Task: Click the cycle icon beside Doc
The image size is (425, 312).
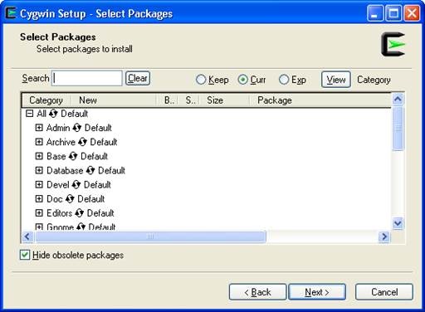Action: pos(70,198)
